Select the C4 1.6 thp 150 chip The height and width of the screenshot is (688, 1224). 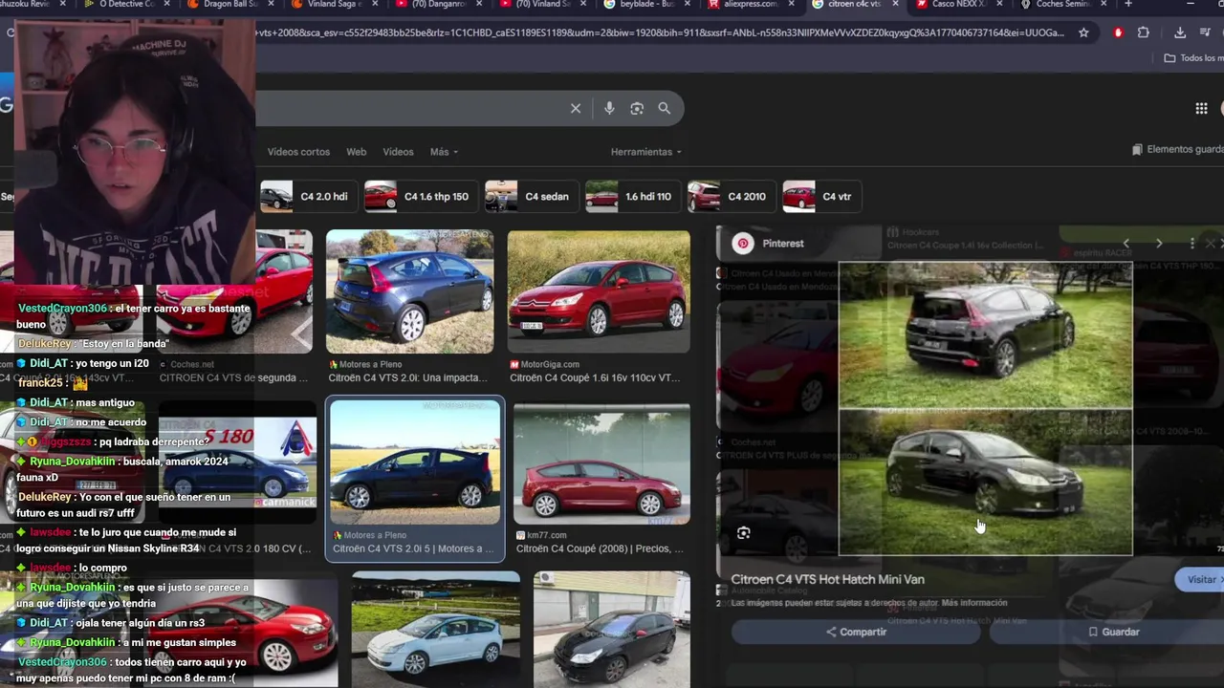[419, 197]
